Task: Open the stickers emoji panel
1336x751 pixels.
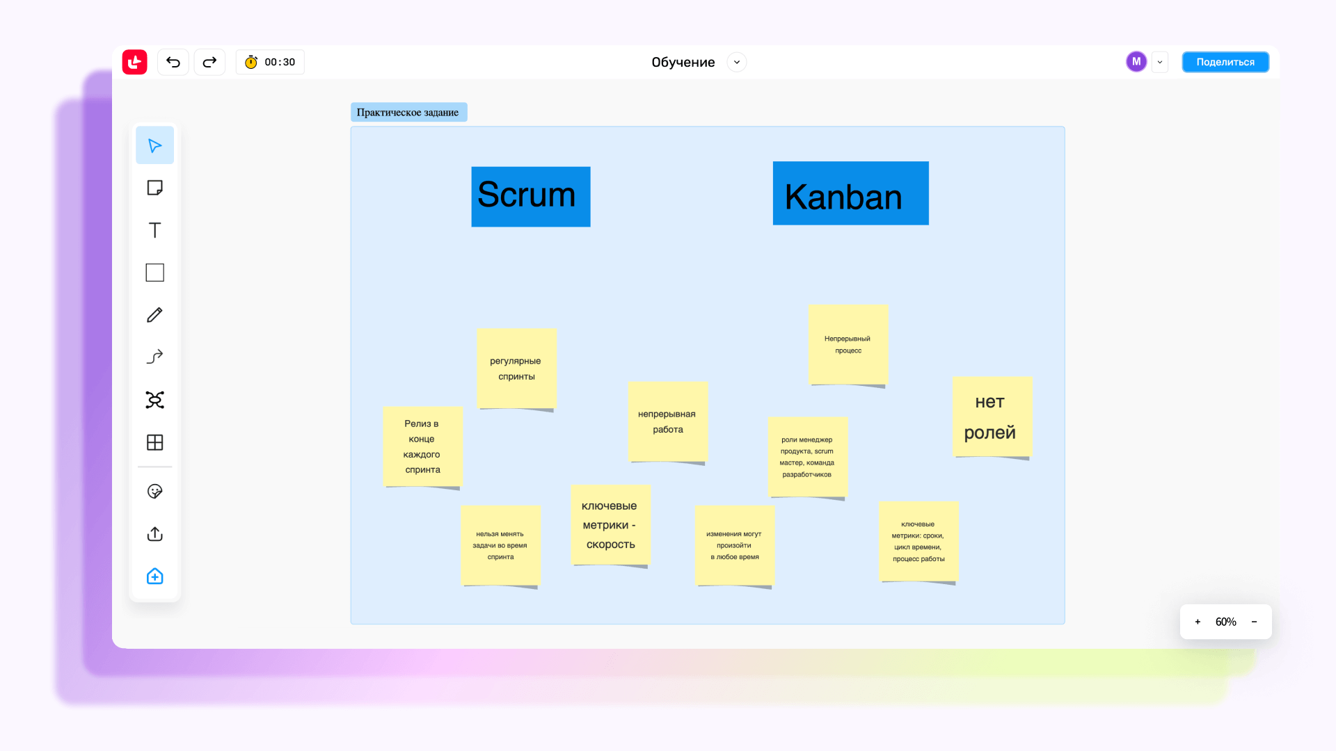Action: (154, 492)
